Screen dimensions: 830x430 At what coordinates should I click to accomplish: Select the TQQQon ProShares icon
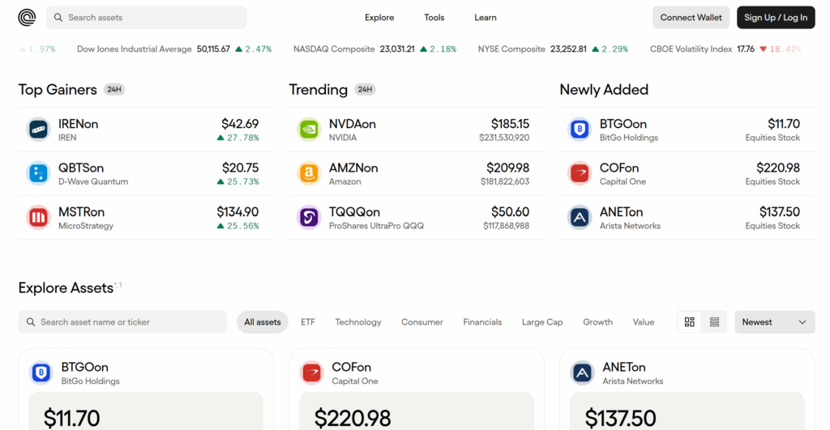coord(309,217)
